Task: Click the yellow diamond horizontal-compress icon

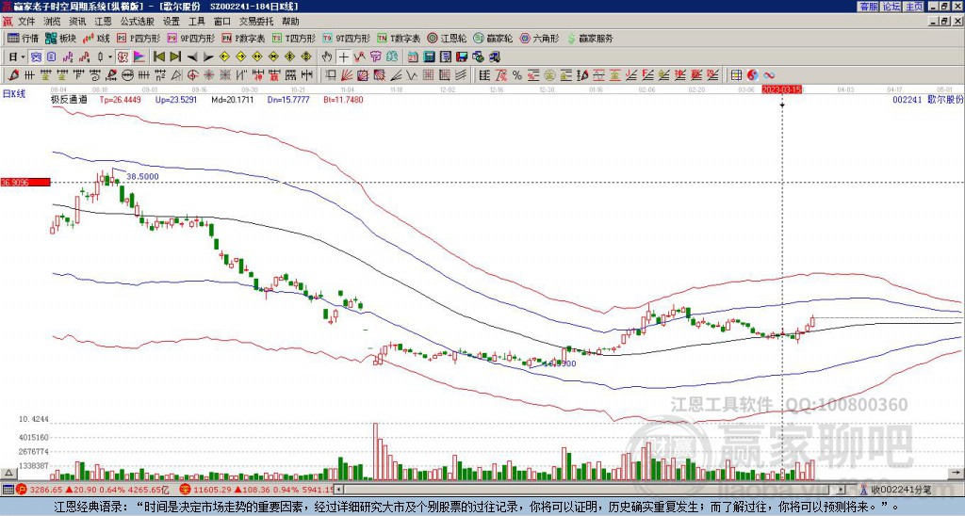Action: [273, 56]
